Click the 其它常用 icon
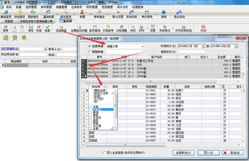The height and width of the screenshot is (161, 249). tap(147, 12)
